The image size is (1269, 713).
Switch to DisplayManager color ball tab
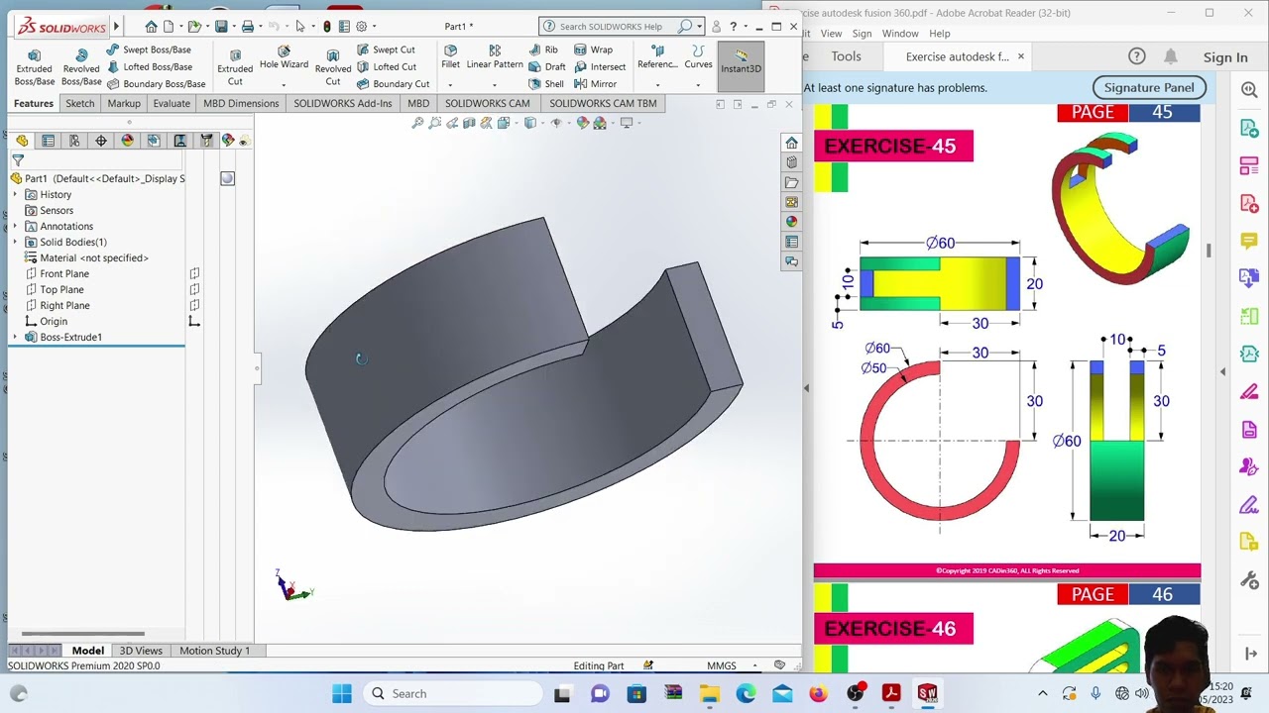(x=127, y=141)
